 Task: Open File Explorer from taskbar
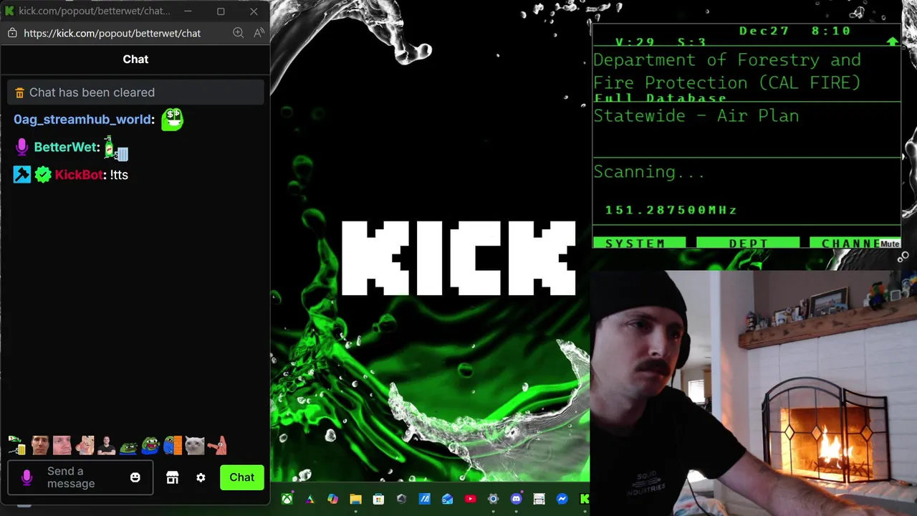(355, 499)
